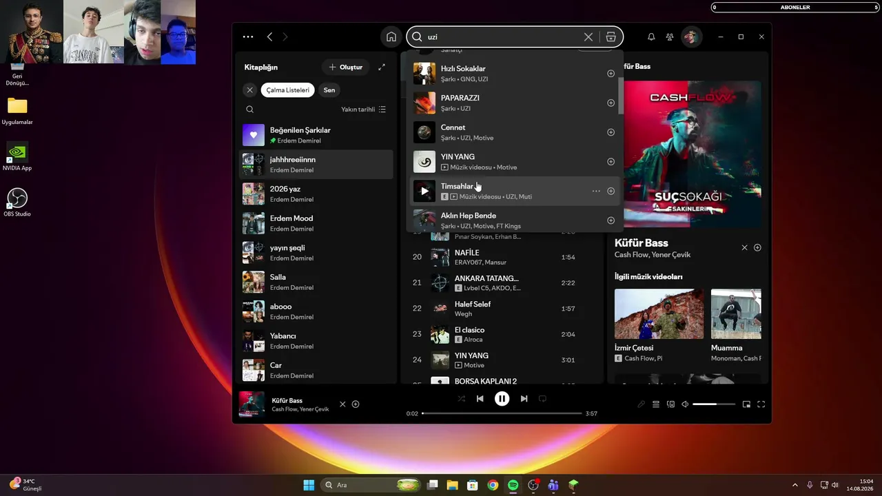Viewport: 882px width, 496px height.
Task: Open the 2026 yaz playlist
Action: pyautogui.click(x=316, y=194)
